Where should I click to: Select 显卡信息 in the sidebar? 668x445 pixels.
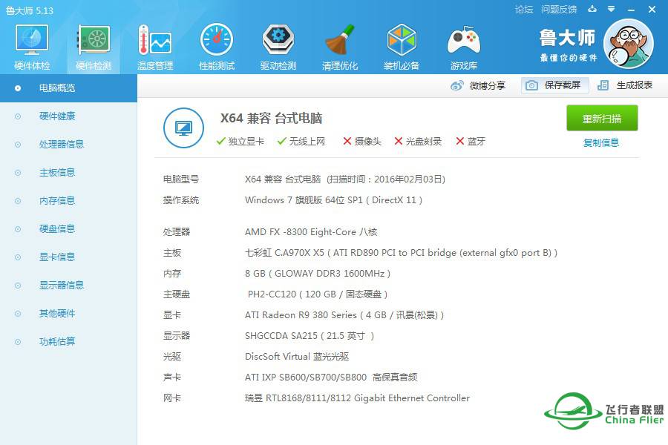click(58, 257)
